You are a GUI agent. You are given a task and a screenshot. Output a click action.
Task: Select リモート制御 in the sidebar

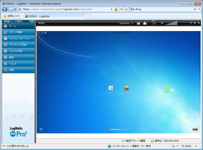(x=18, y=32)
